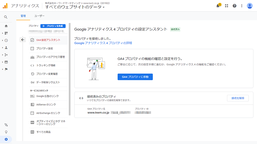Open Google アナリティクス 4 プロパティの詳細 link
The height and width of the screenshot is (144, 257).
103,43
